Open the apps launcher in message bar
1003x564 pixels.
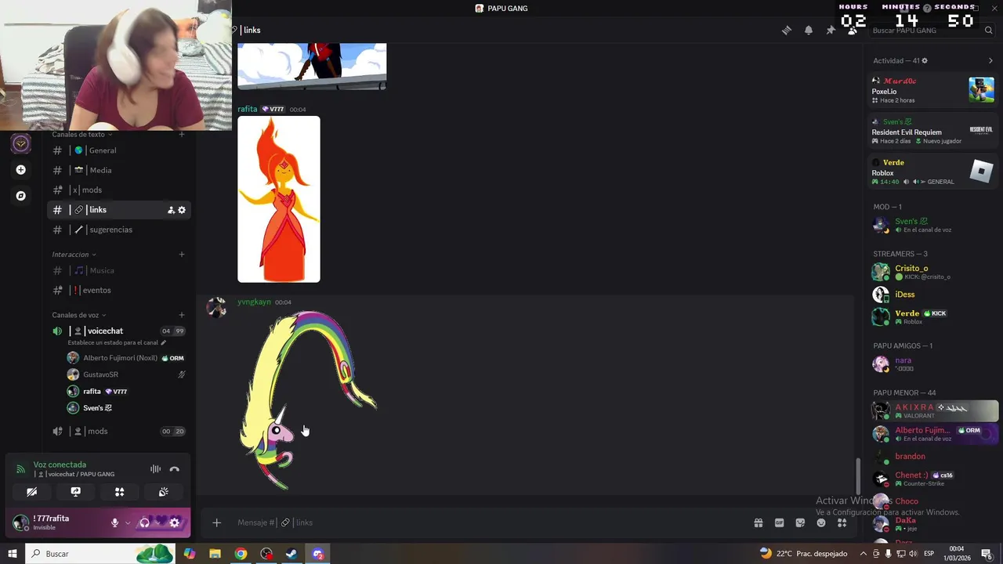(842, 522)
